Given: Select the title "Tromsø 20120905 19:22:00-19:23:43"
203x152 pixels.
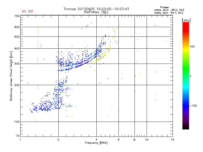Looking at the screenshot, I should tap(96, 9).
